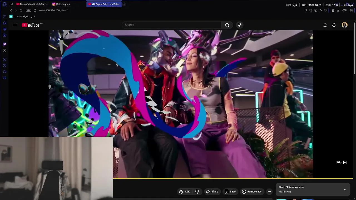Reload the current page
This screenshot has height=200, width=356.
pos(21,10)
